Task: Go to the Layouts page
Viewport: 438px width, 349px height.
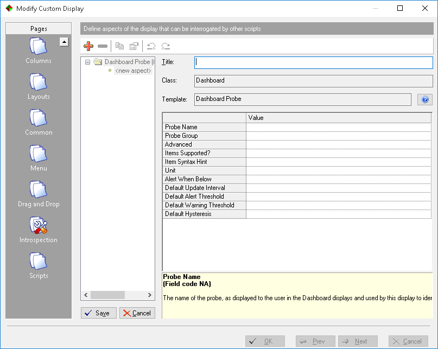Action: [38, 86]
